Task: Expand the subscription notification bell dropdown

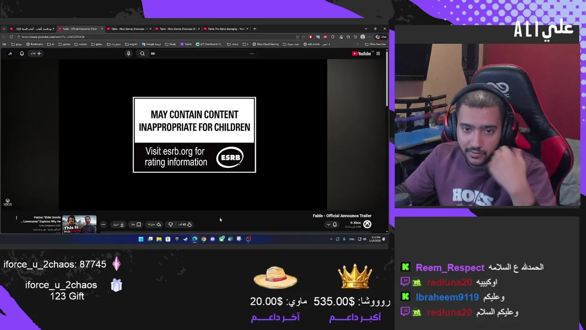Action: 332,225
